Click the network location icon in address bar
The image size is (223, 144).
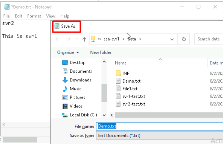(93, 39)
